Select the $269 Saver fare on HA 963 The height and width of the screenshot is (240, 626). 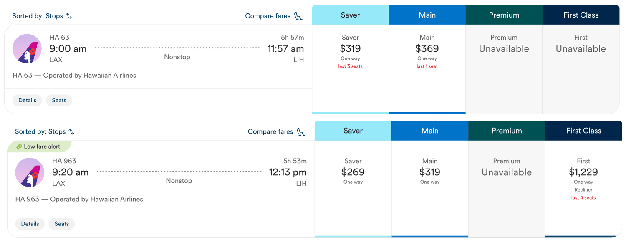353,189
